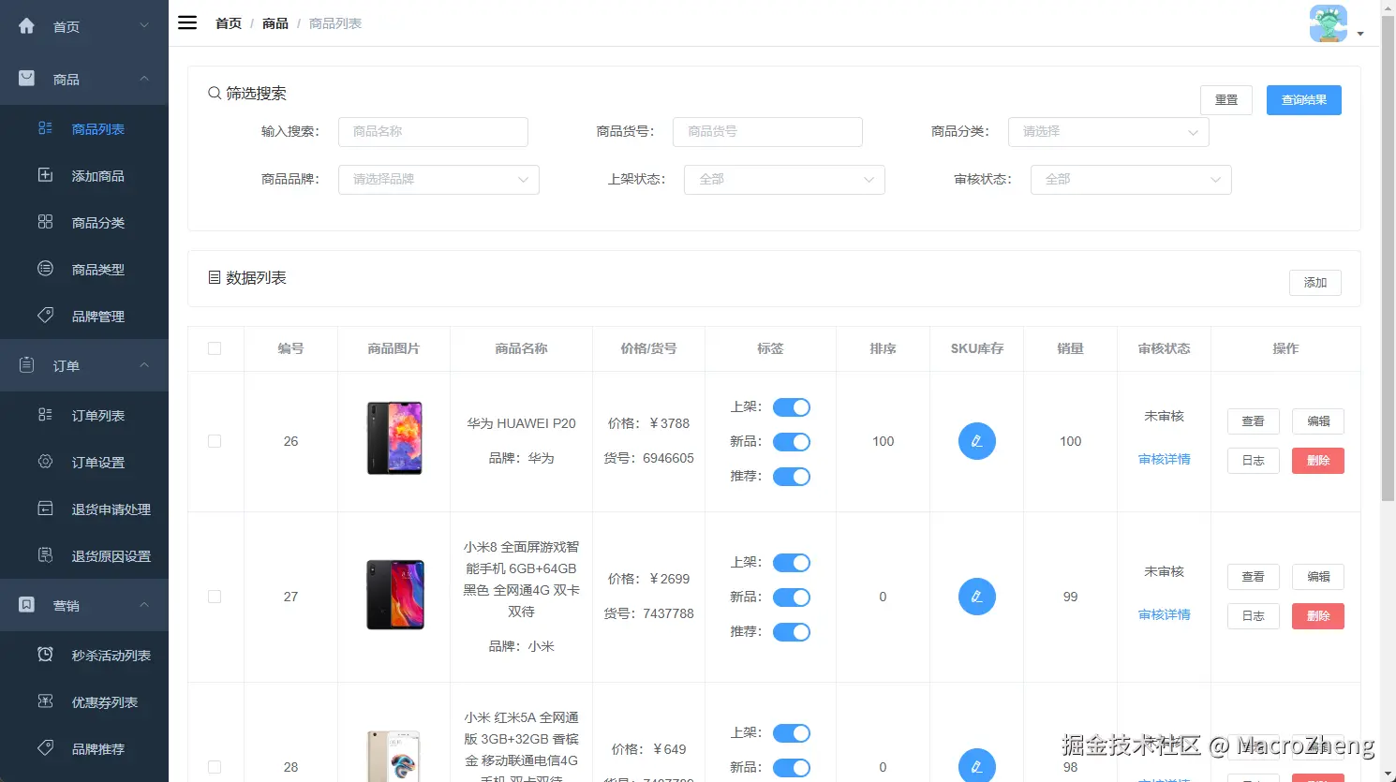The width and height of the screenshot is (1396, 782).
Task: Click 查看 for 华为 HUAWEI P20
Action: point(1253,421)
